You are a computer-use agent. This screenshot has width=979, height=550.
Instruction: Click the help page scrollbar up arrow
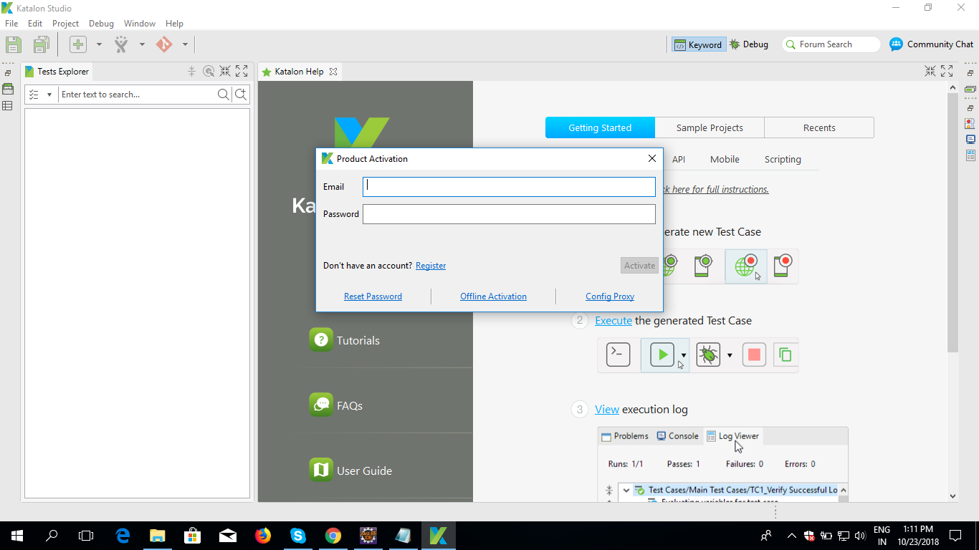pos(952,87)
